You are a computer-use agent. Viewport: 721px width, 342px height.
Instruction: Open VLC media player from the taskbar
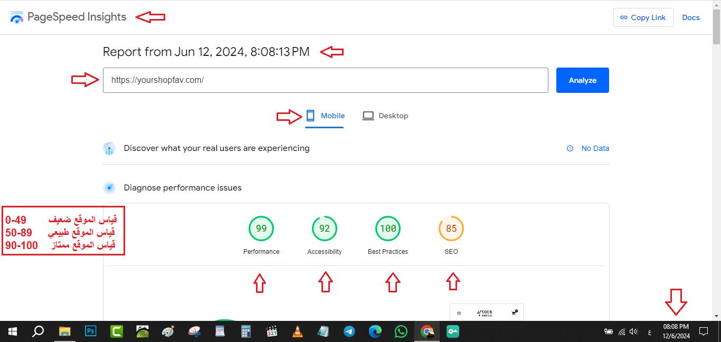coord(298,331)
